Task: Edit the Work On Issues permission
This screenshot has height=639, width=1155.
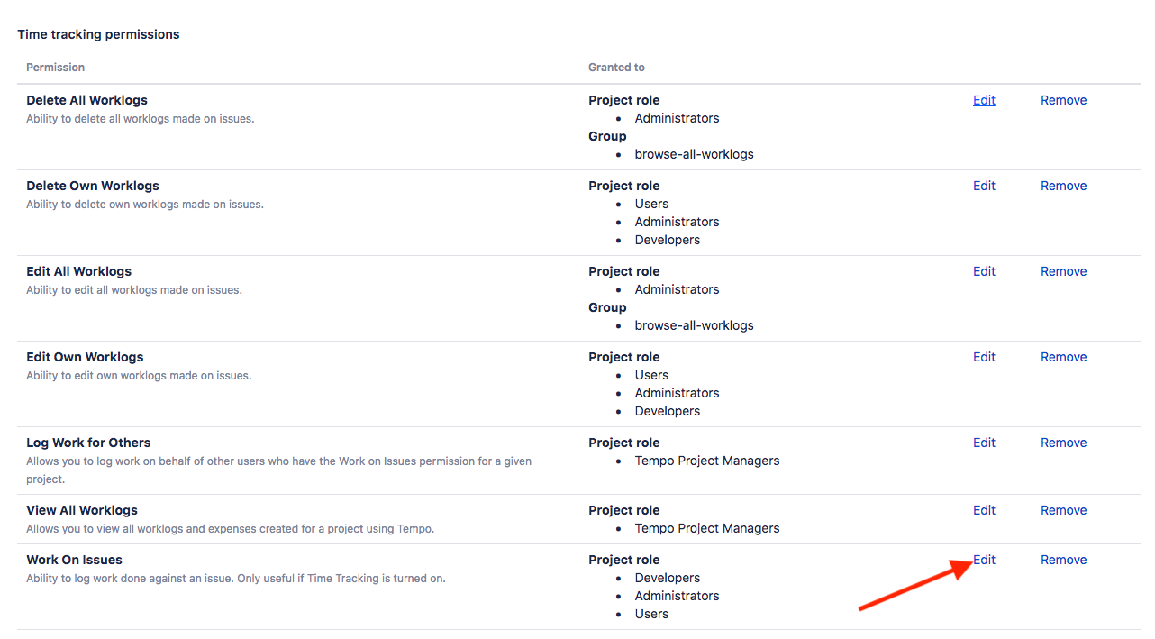Action: pyautogui.click(x=985, y=560)
